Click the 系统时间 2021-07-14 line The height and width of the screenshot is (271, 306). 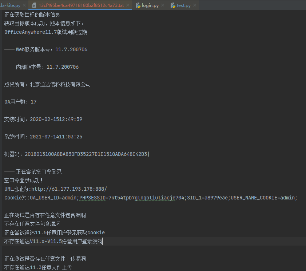(x=43, y=137)
